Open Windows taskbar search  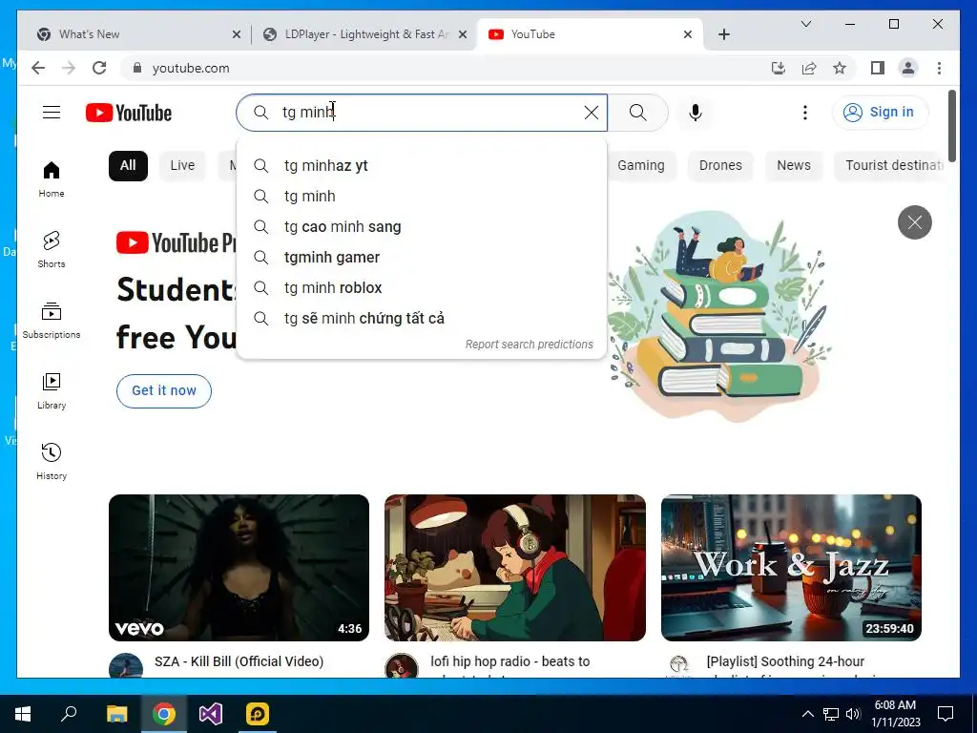point(69,714)
